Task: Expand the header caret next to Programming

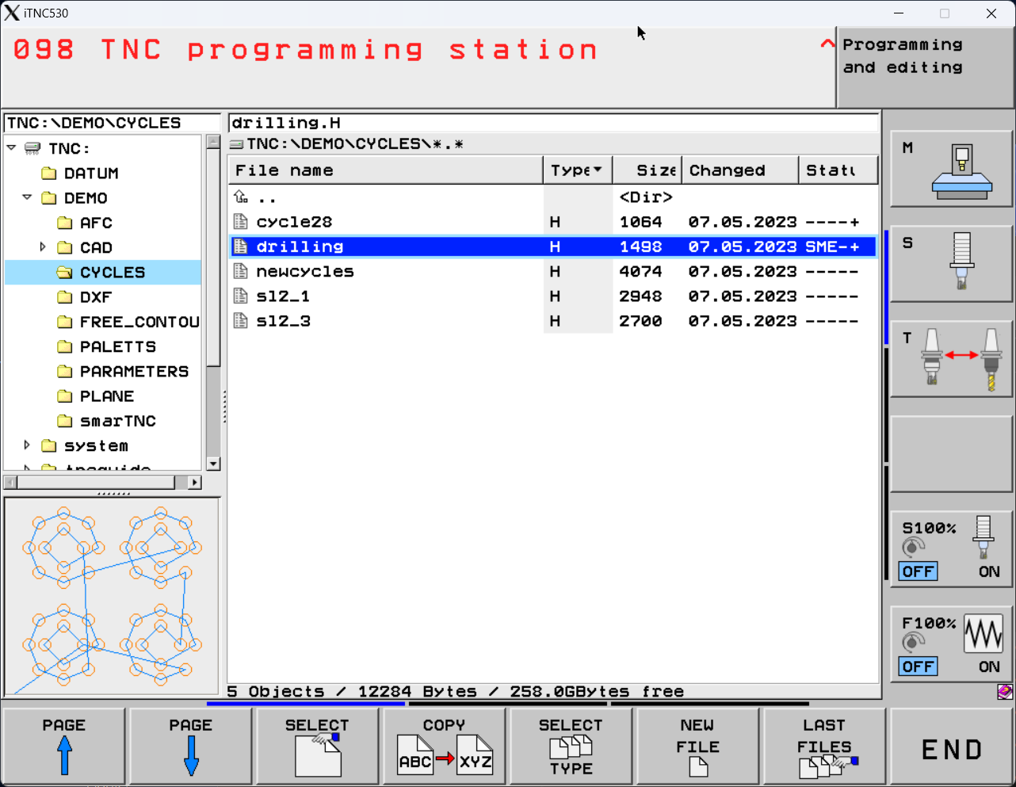Action: point(827,44)
